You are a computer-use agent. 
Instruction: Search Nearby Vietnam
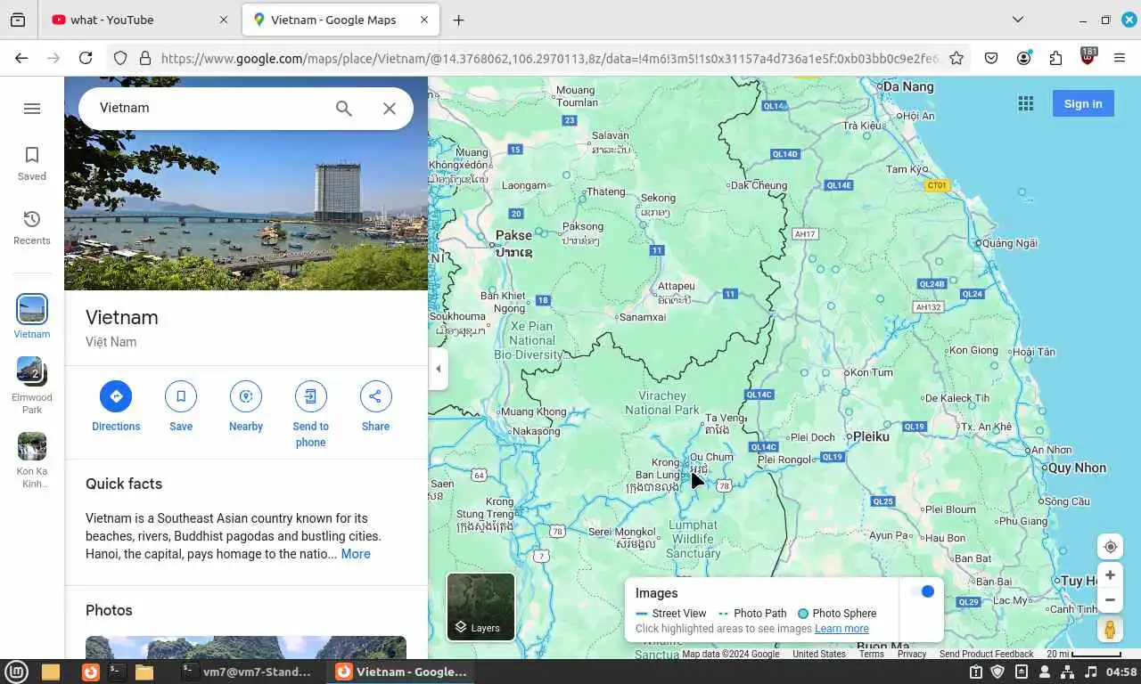(246, 407)
